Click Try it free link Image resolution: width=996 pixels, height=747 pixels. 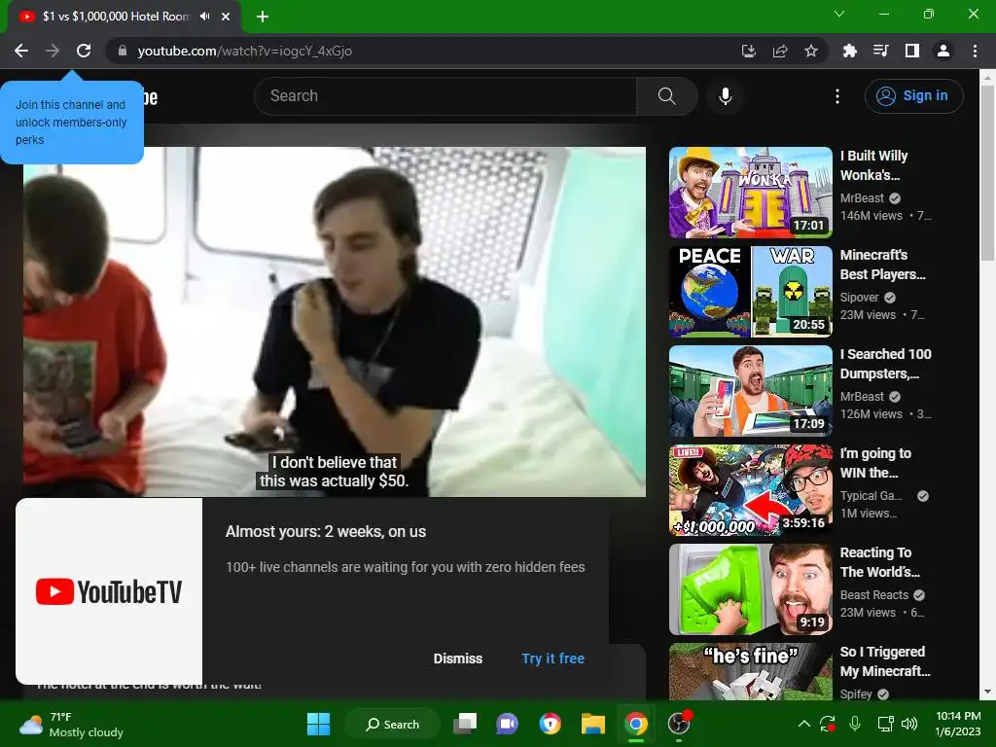(x=552, y=658)
